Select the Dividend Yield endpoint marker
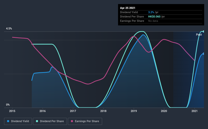This screenshot has height=129, width=208. (x=203, y=54)
